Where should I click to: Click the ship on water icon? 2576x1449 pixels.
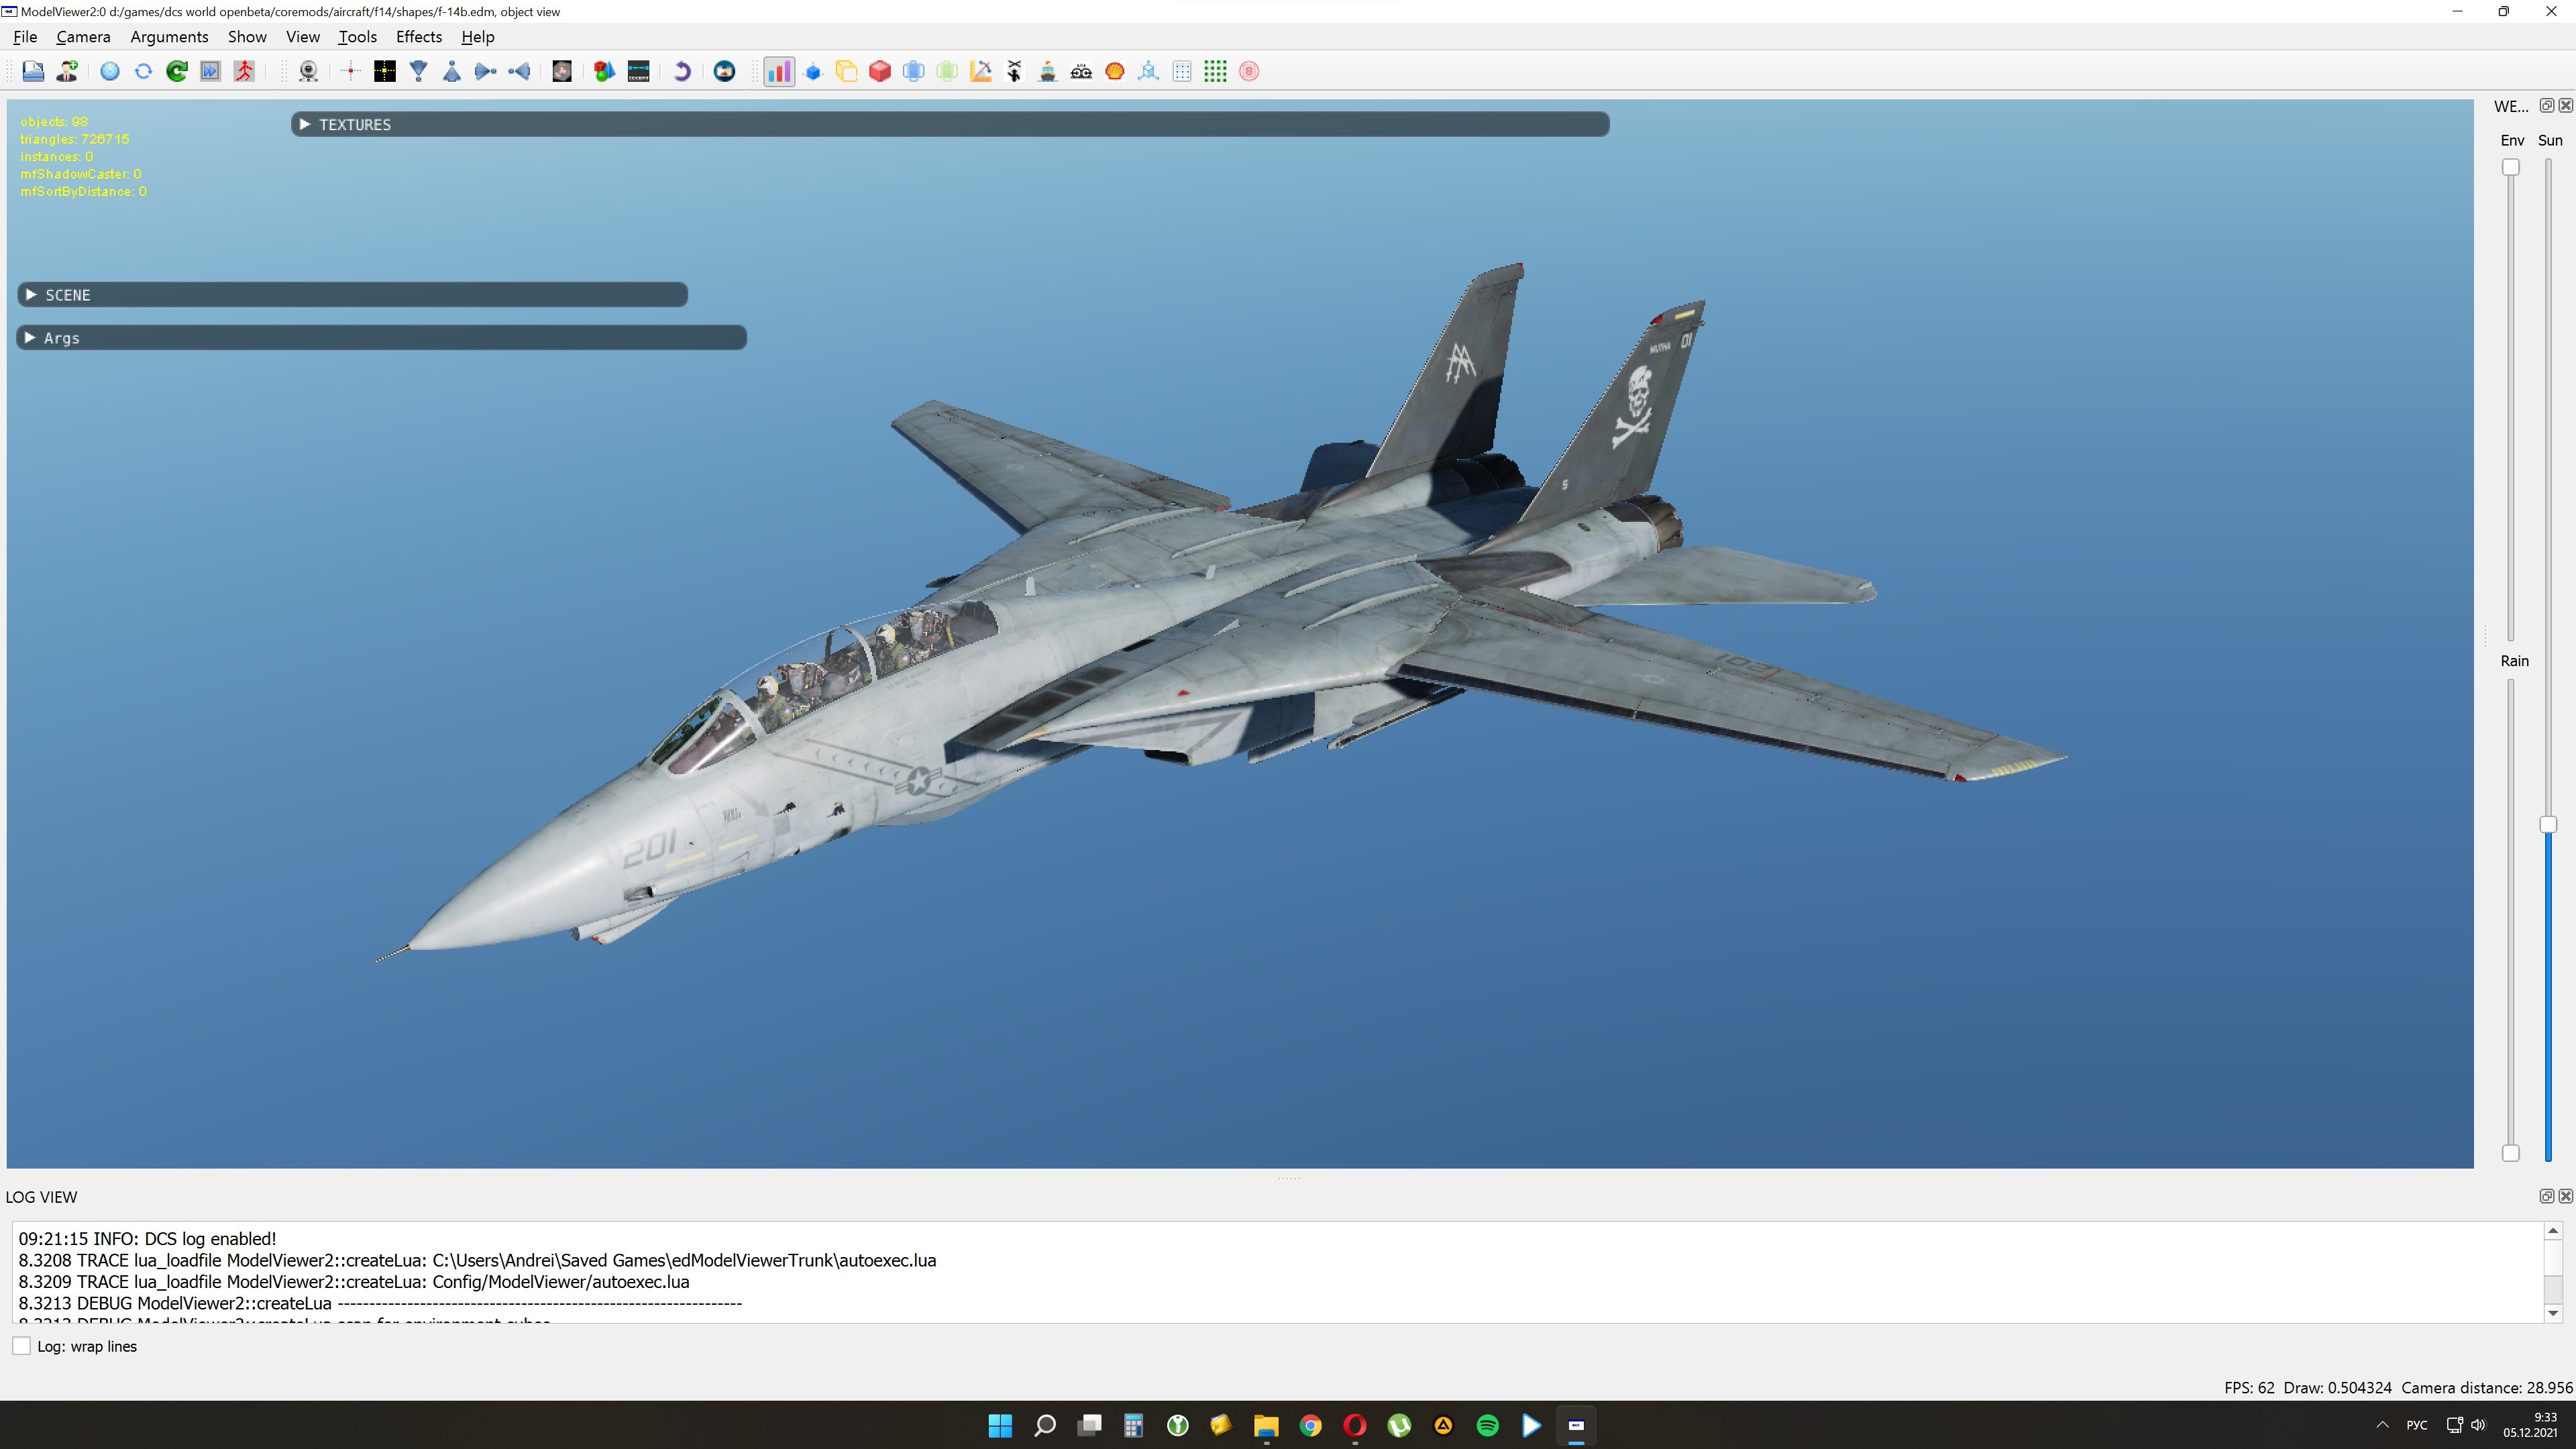(x=1048, y=71)
